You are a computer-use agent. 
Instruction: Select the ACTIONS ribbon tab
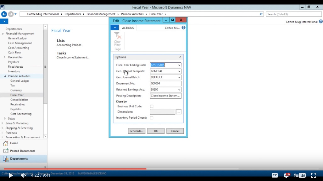(x=128, y=28)
